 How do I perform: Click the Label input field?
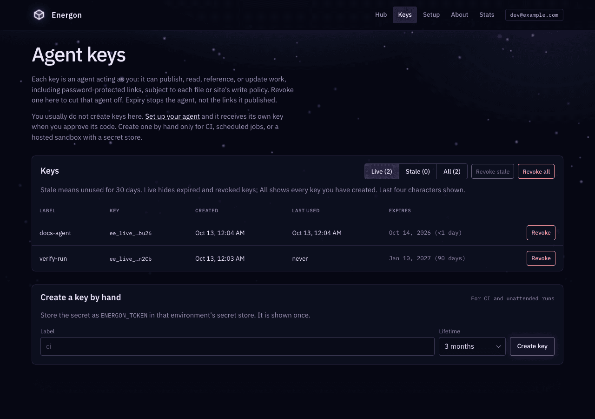[x=238, y=346]
